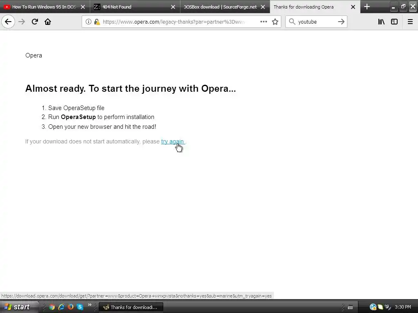Viewport: 418px width, 313px height.
Task: Close the DOSBox download SourceForge tab
Action: click(263, 7)
